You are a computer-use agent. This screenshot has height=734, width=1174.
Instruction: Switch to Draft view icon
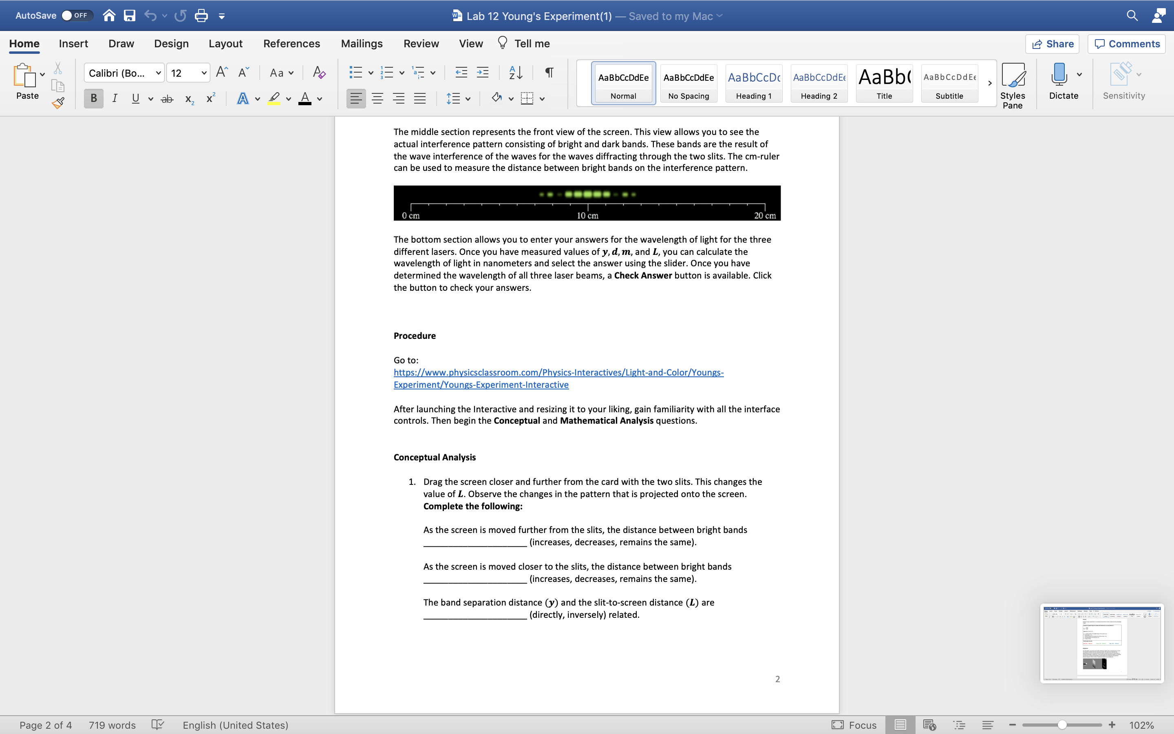click(x=988, y=725)
